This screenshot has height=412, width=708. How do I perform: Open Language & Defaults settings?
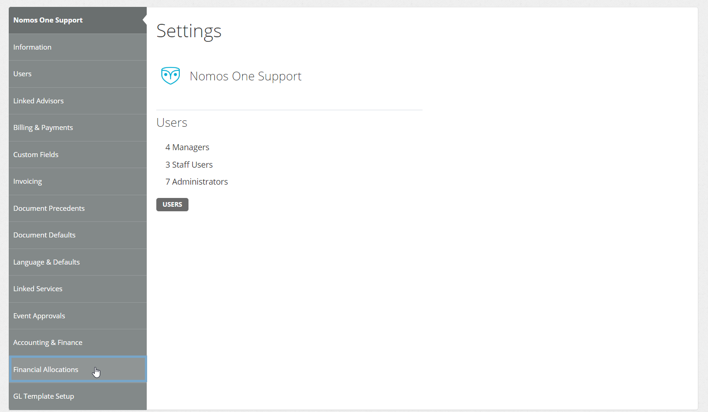click(x=78, y=262)
